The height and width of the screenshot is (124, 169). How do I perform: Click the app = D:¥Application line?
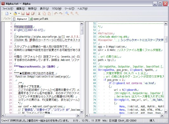click(x=111, y=47)
